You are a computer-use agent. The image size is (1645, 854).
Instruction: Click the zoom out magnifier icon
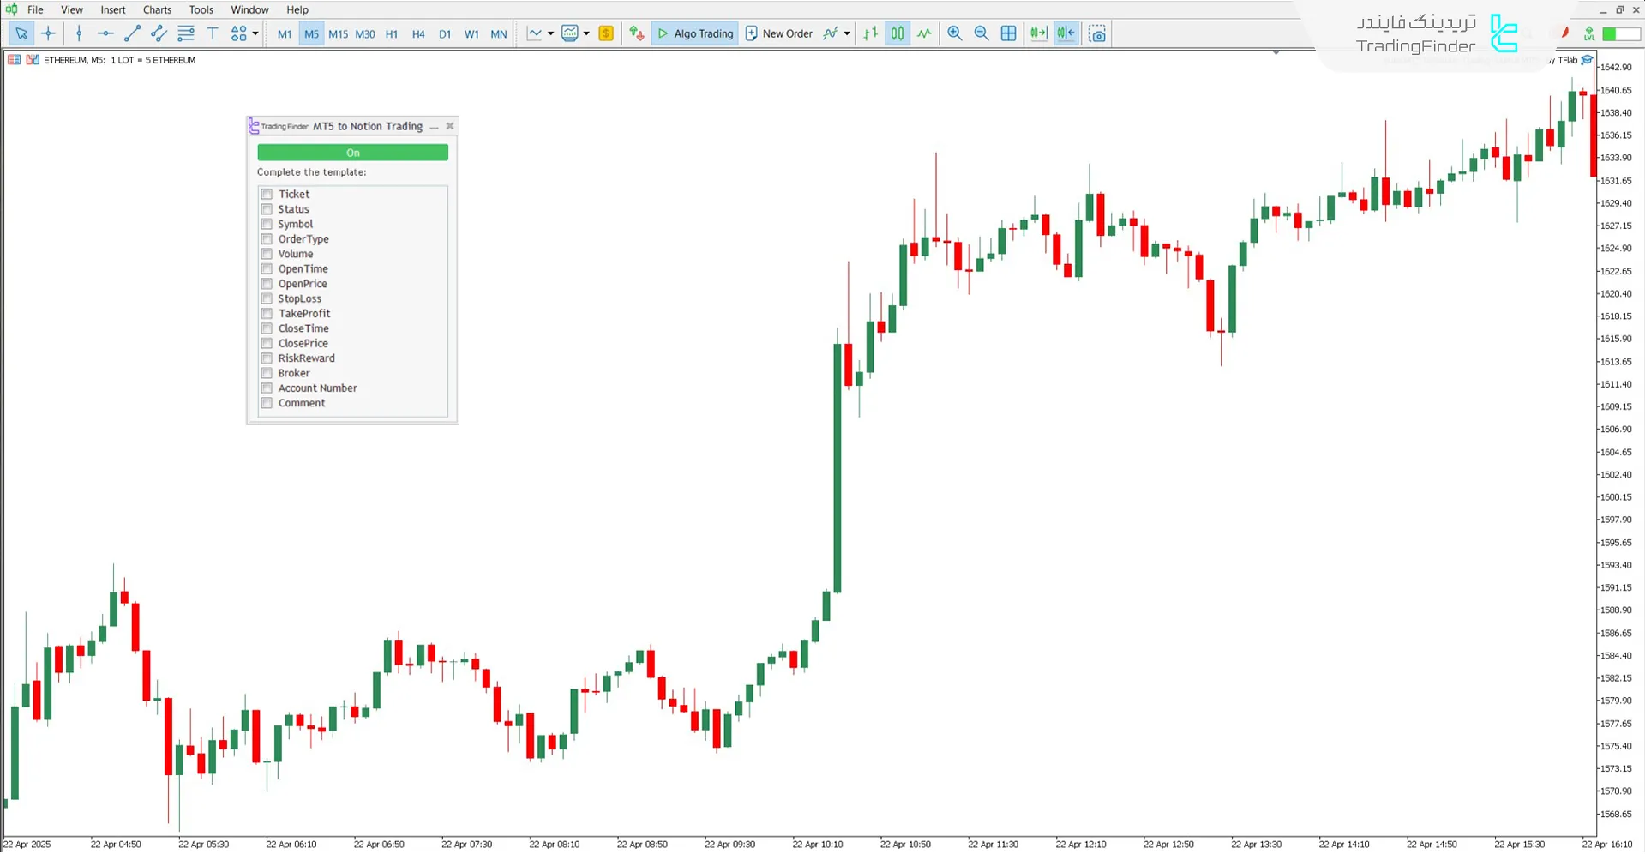pyautogui.click(x=982, y=33)
